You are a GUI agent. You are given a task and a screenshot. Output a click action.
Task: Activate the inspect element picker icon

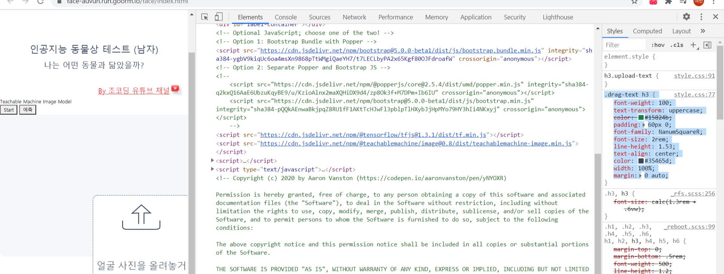tap(205, 17)
